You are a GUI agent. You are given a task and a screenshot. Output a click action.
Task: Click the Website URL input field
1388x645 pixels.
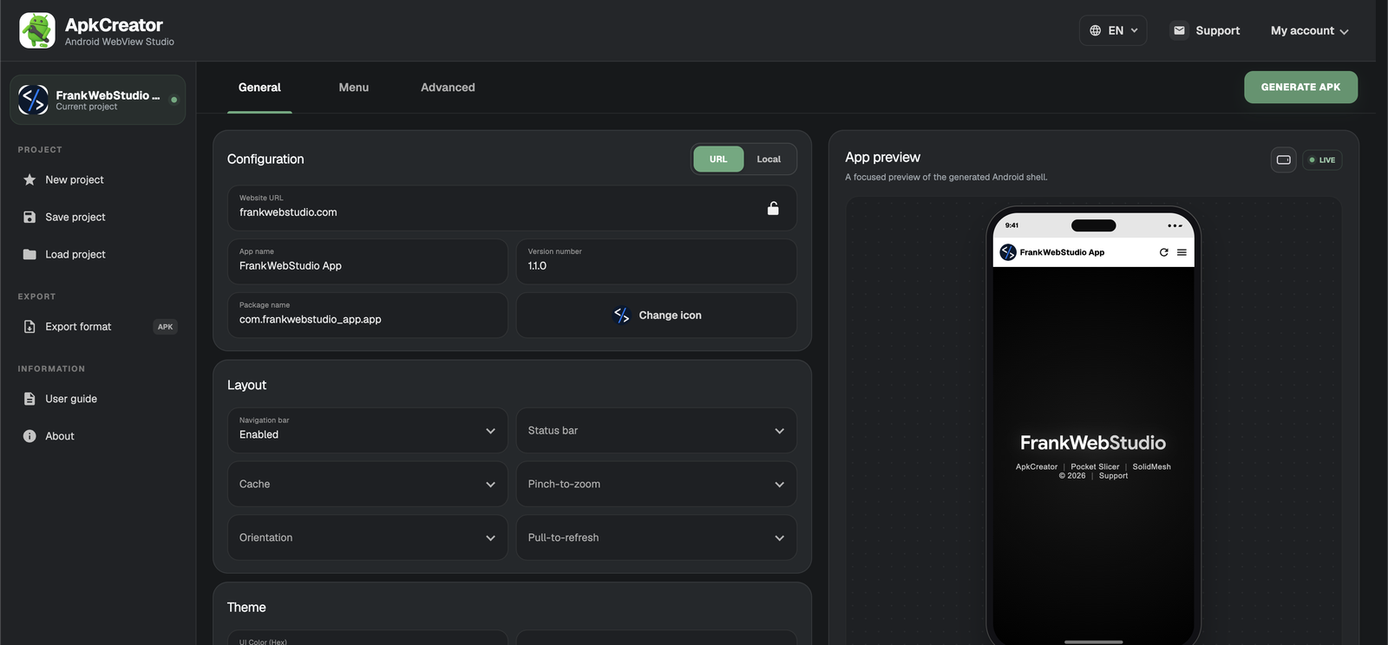click(512, 208)
